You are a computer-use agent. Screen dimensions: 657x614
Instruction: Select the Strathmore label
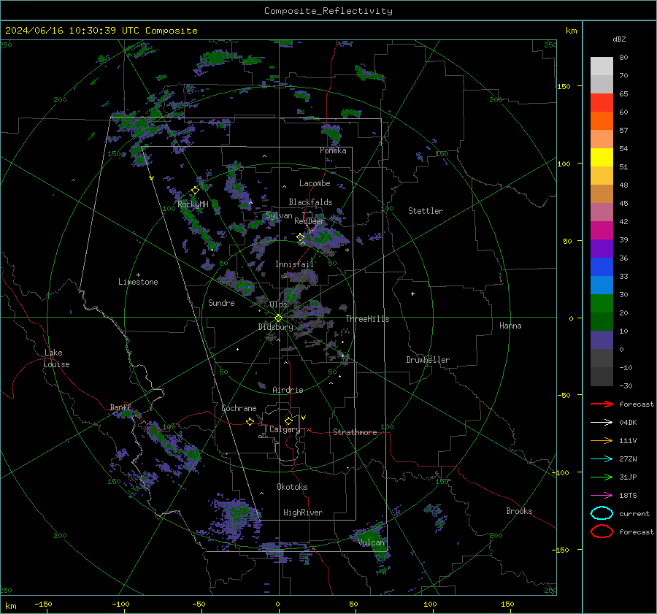pyautogui.click(x=355, y=432)
